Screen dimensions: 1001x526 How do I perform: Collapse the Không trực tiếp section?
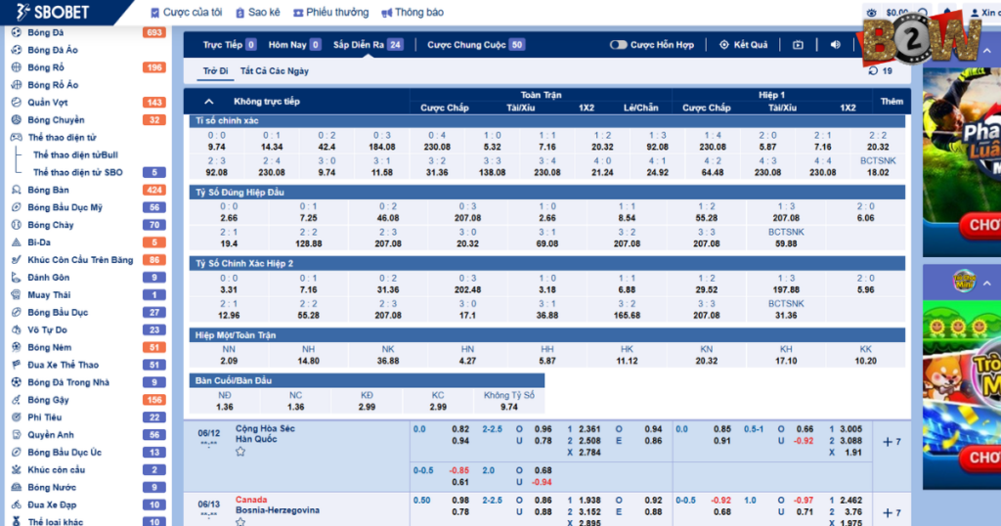tap(209, 102)
